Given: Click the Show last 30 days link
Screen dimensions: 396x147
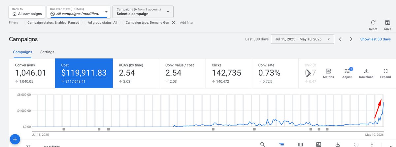Looking at the screenshot, I should point(375,39).
